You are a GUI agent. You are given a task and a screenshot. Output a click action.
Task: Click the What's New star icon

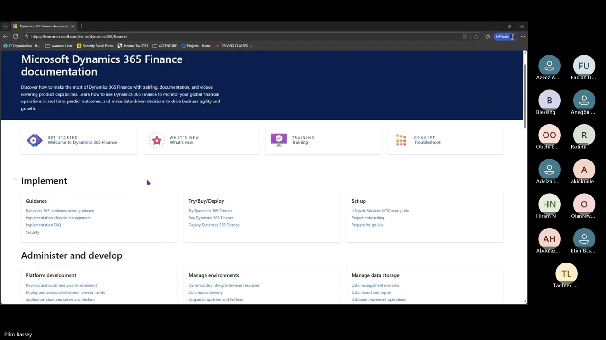click(157, 140)
